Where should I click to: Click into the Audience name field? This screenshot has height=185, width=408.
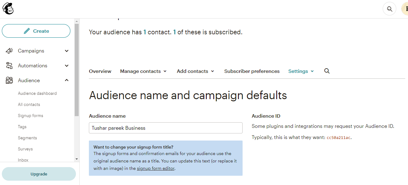[165, 128]
